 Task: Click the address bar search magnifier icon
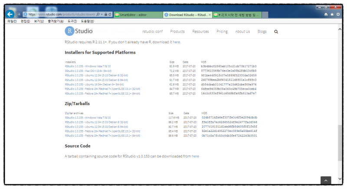pyautogui.click(x=98, y=14)
